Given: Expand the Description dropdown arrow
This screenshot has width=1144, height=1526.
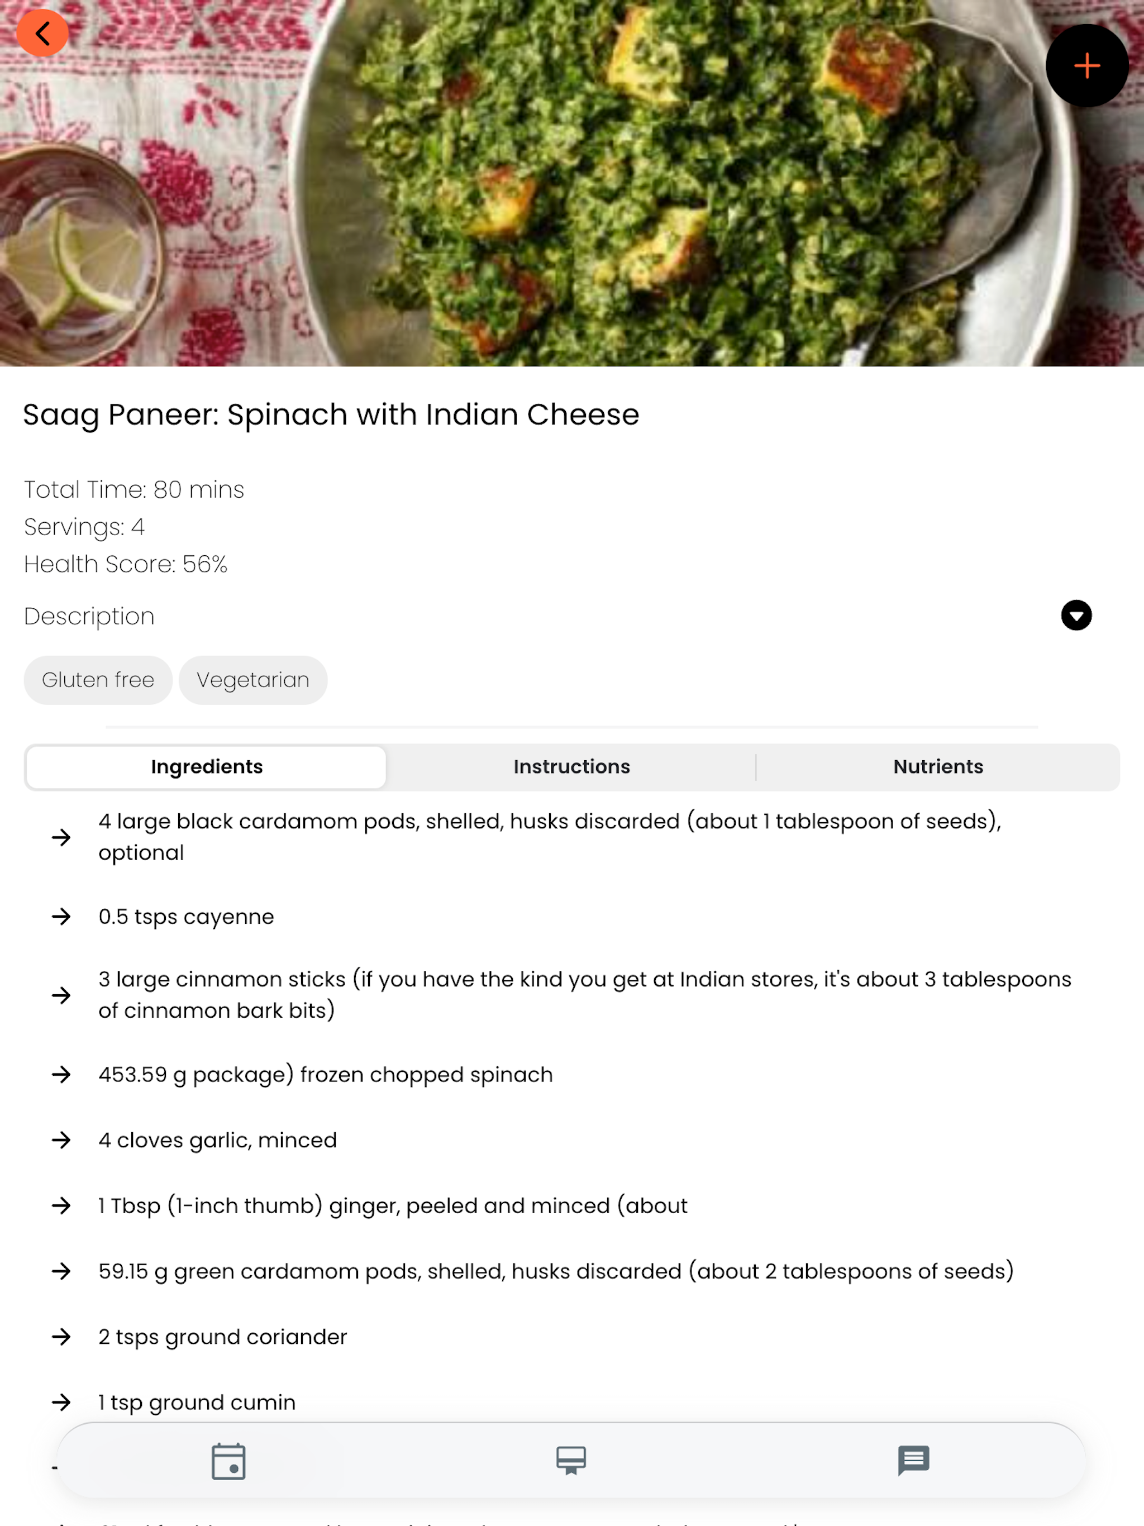Looking at the screenshot, I should tap(1076, 616).
